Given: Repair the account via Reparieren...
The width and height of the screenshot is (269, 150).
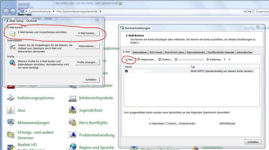Looking at the screenshot, I should point(147,60).
